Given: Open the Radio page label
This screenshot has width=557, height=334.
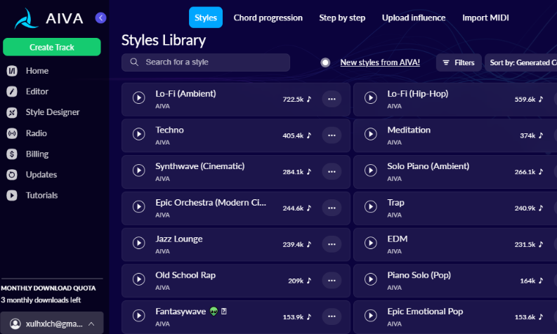Looking at the screenshot, I should pyautogui.click(x=37, y=133).
